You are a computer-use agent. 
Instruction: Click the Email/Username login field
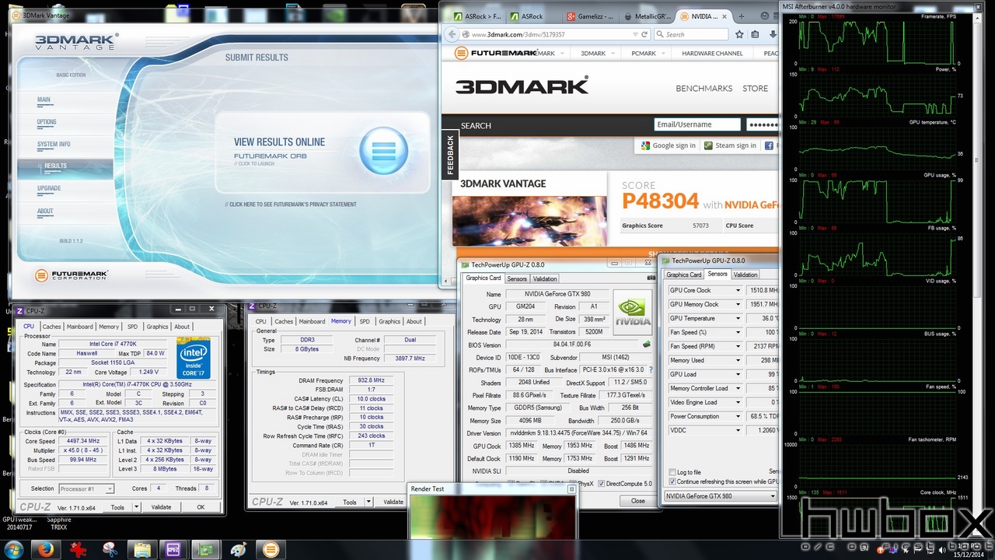pyautogui.click(x=697, y=124)
